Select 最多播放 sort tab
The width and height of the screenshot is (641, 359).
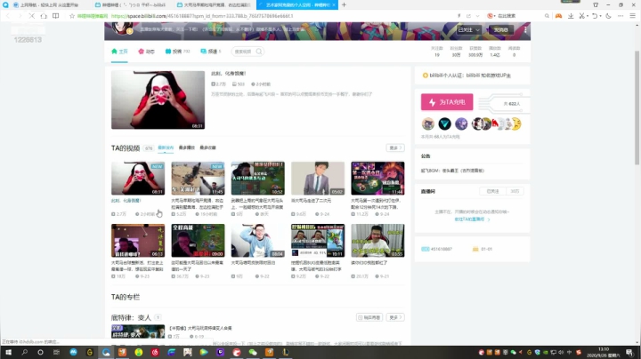[186, 148]
